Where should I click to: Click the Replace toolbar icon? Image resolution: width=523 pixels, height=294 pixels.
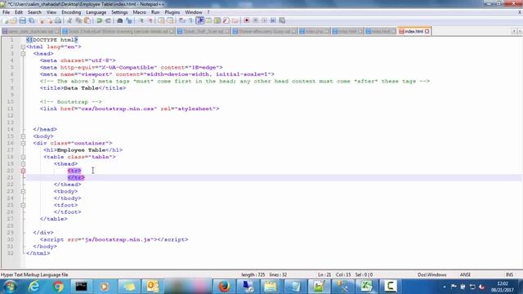[129, 20]
